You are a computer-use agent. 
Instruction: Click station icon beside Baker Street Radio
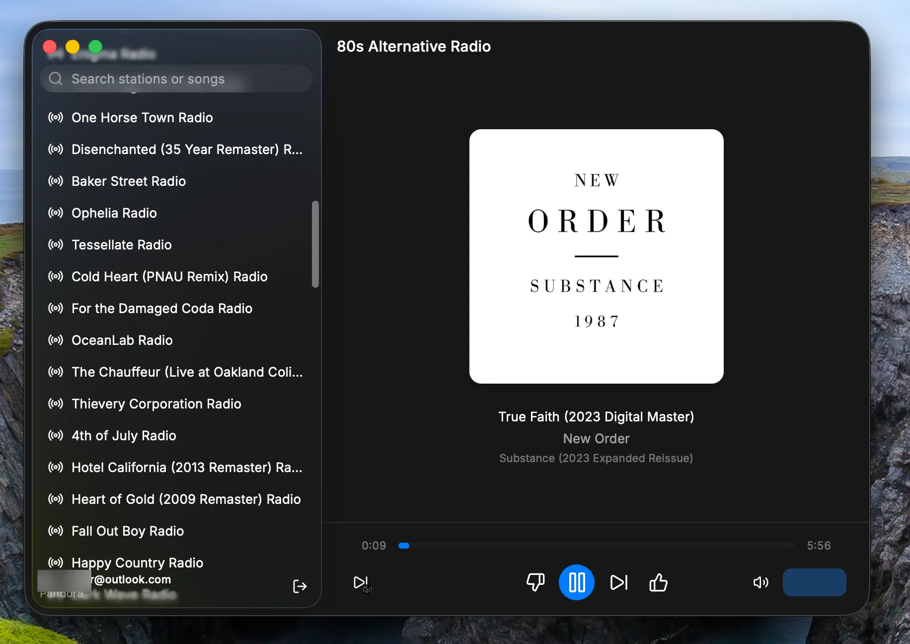coord(56,181)
